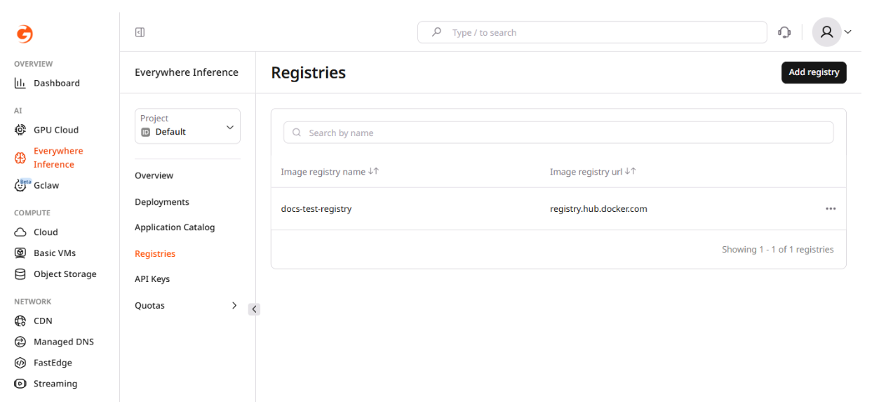886x402 pixels.
Task: Click the Streaming play icon
Action: click(20, 384)
